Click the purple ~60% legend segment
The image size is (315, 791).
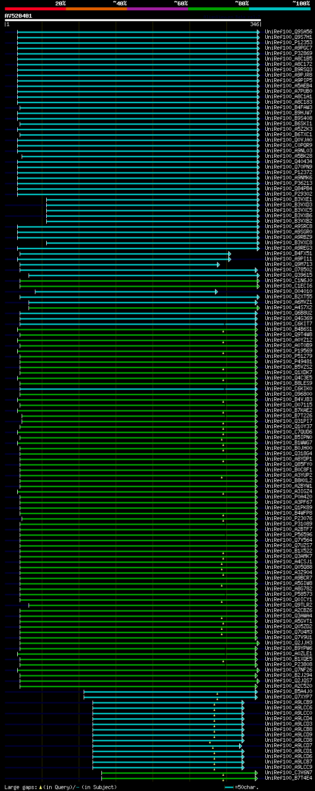point(157,9)
